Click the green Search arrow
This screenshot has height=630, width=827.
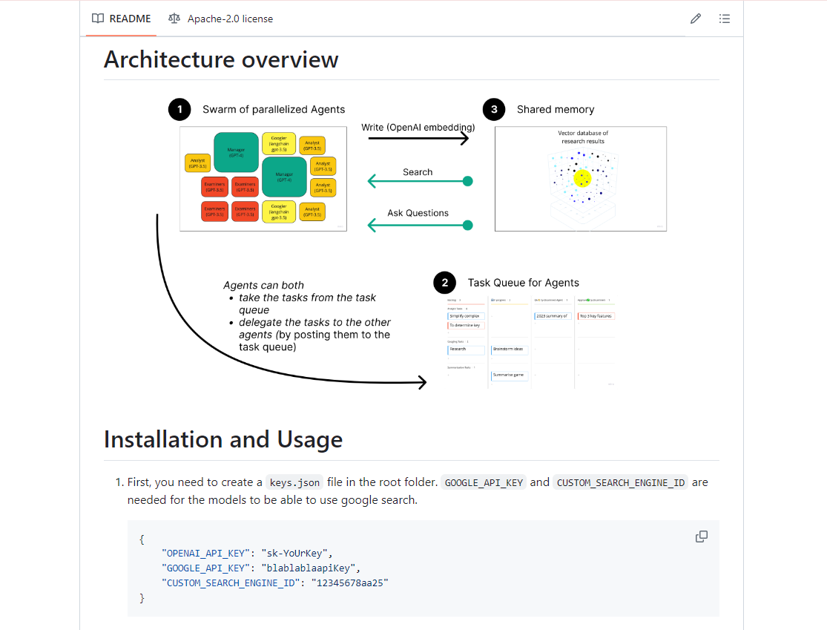coord(420,181)
